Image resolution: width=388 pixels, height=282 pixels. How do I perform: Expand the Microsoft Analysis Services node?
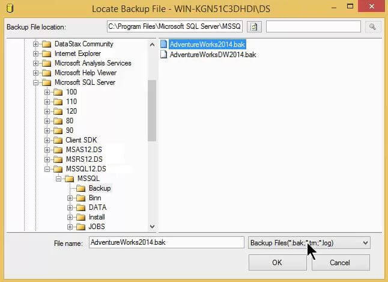(x=35, y=64)
